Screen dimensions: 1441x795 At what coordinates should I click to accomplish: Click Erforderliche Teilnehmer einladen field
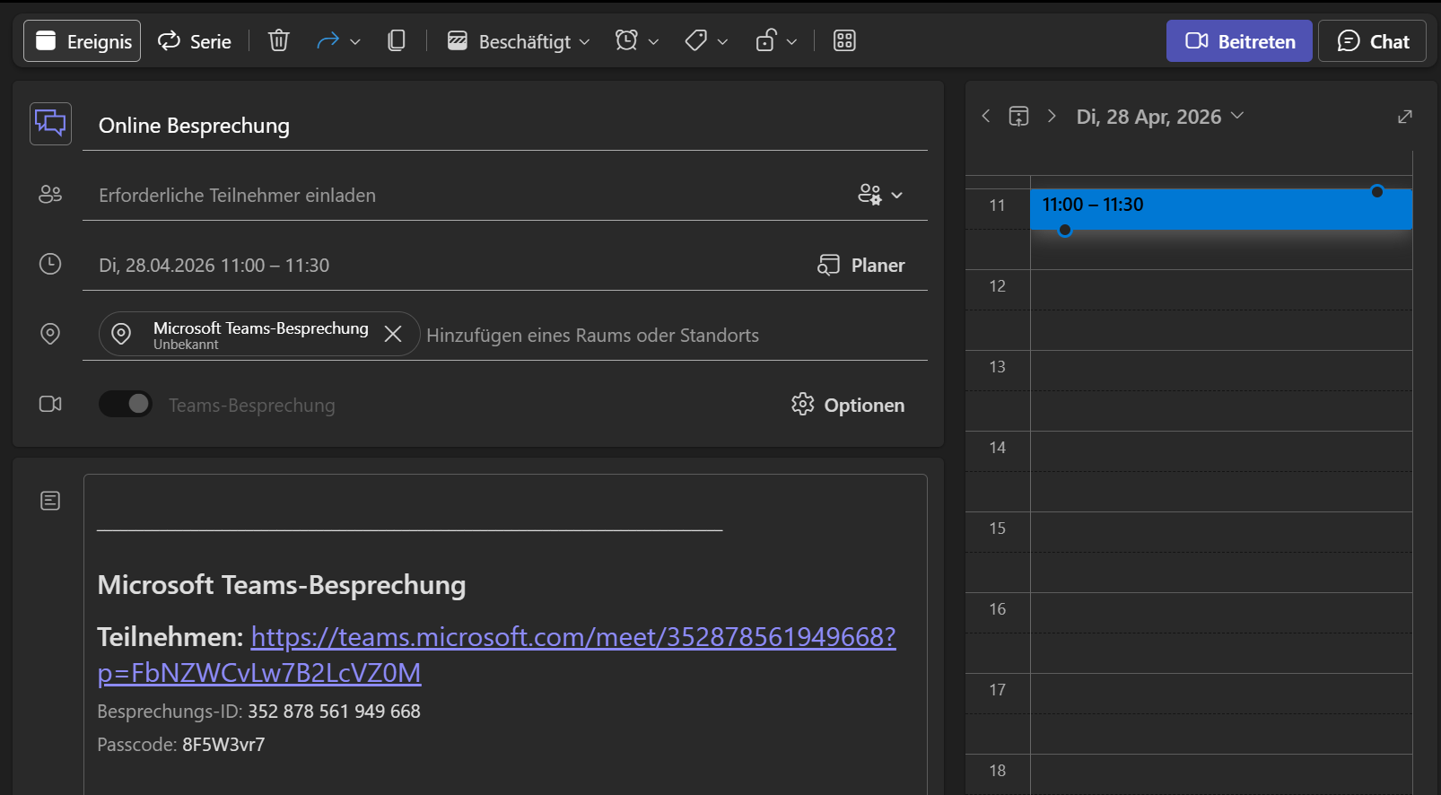(x=467, y=196)
